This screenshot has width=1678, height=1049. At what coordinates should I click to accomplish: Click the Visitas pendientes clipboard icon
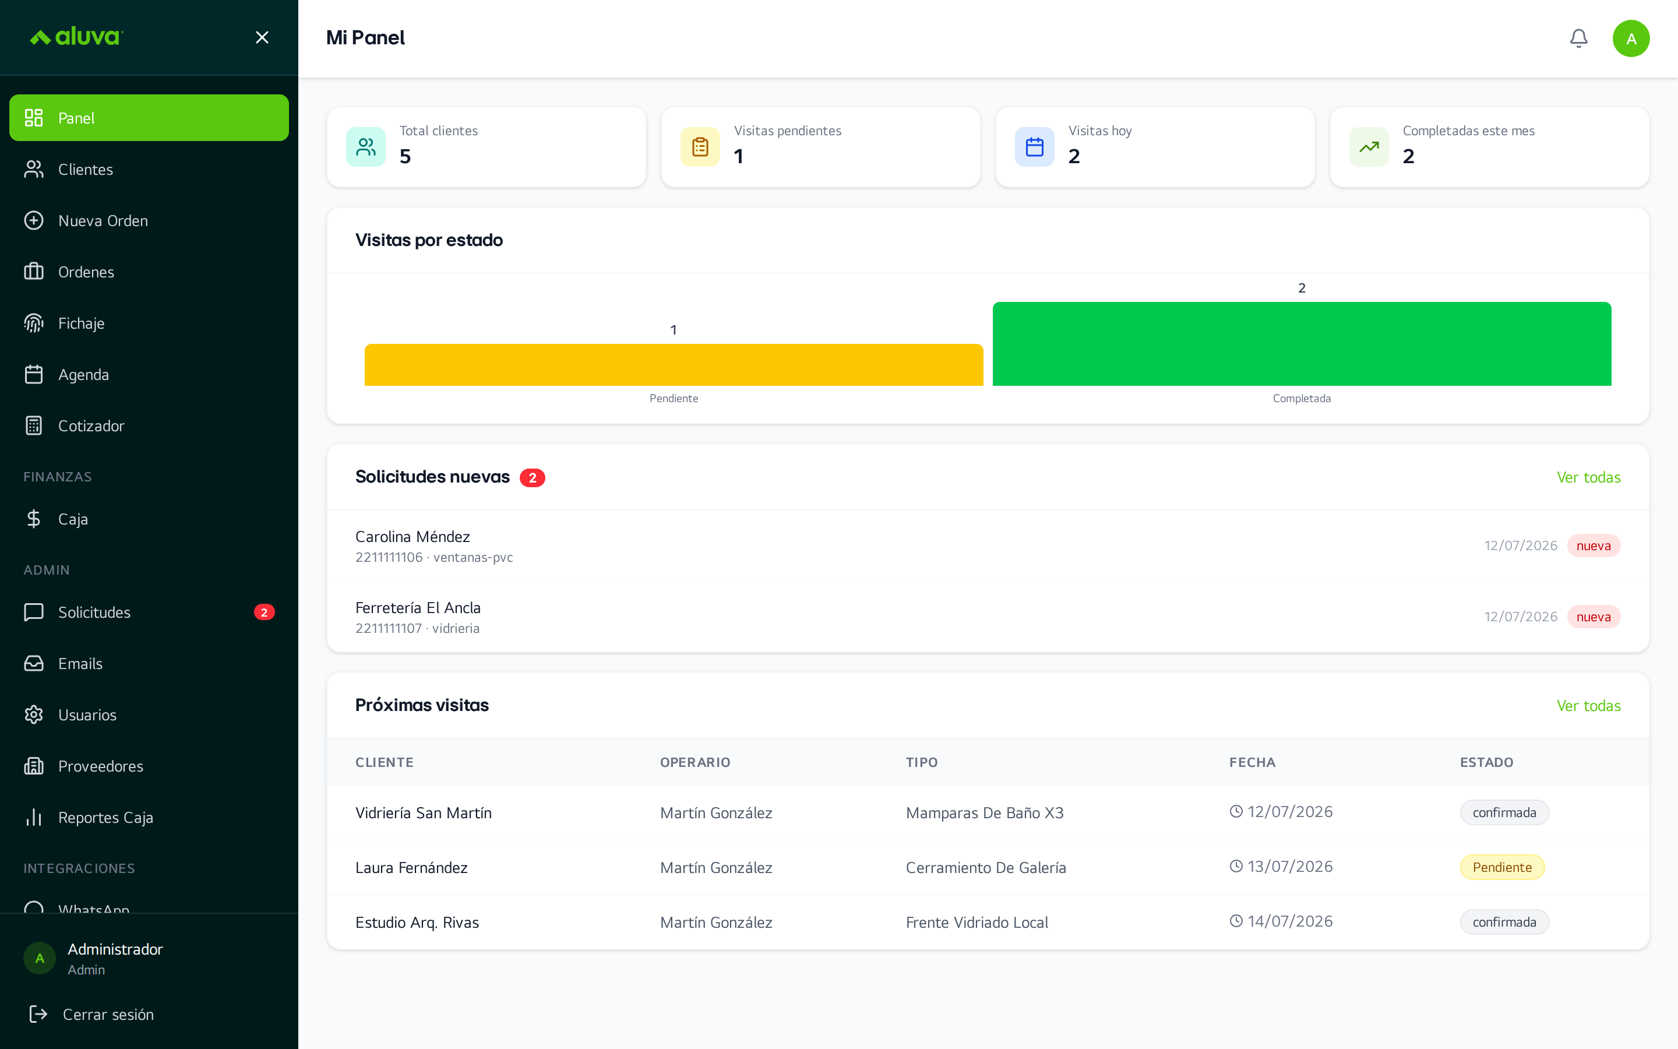click(700, 147)
